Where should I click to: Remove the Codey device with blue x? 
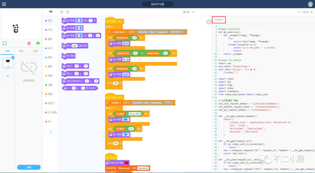click(13, 58)
